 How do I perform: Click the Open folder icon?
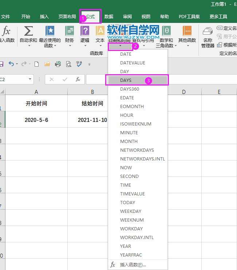(x=47, y=64)
